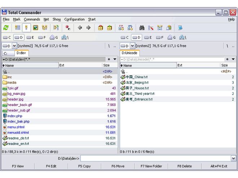Click the swap panels toolbar icon
This screenshot has width=238, height=178.
pyautogui.click(x=56, y=28)
